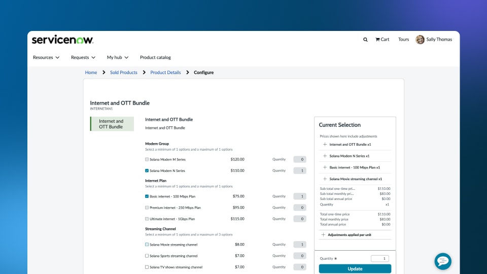The height and width of the screenshot is (274, 487).
Task: Open the Cart link
Action: click(382, 40)
